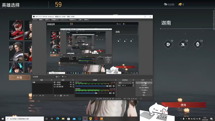Open the Windows Start menu
215x121 pixels.
3,119
